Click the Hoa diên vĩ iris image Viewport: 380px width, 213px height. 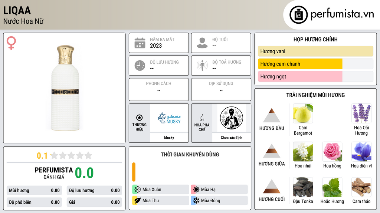[x=361, y=152]
